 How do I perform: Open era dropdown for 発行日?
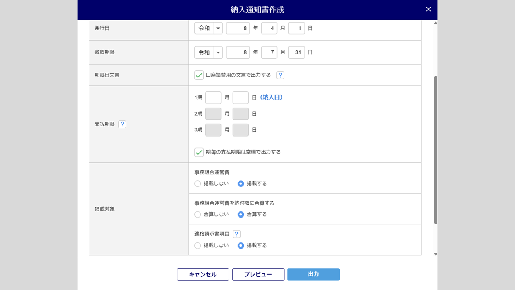218,29
